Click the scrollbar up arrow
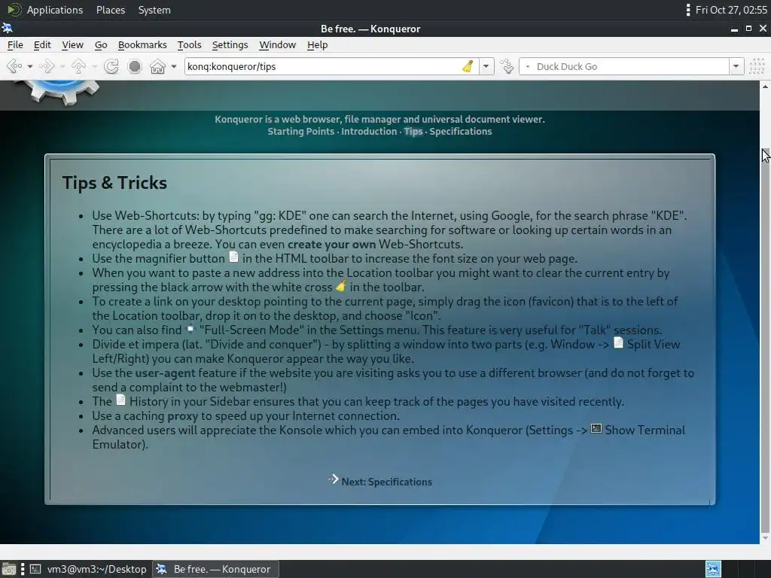This screenshot has width=771, height=578. point(765,87)
